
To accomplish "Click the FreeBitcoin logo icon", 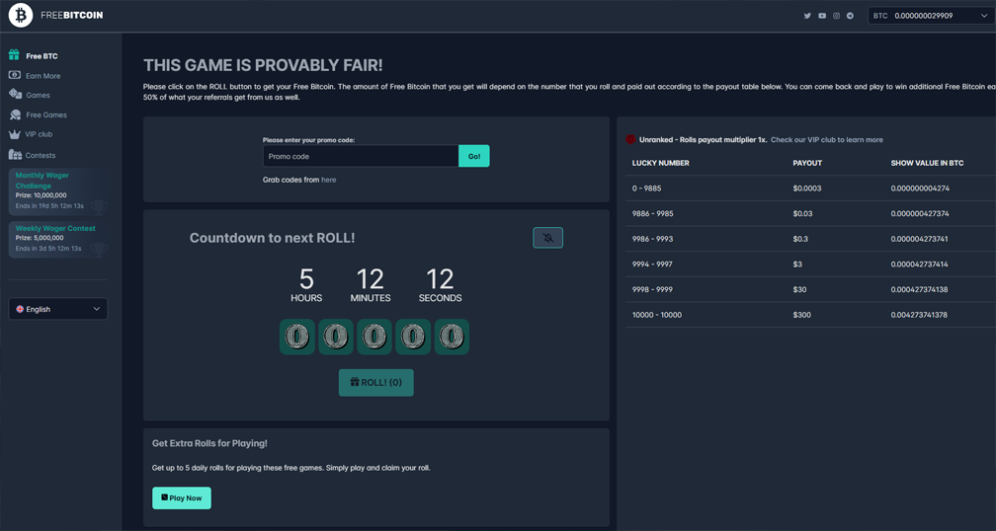I will pyautogui.click(x=21, y=15).
